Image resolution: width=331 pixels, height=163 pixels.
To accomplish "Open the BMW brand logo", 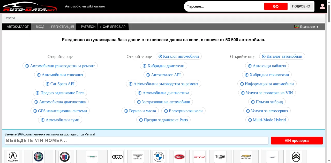I will (159, 157).
